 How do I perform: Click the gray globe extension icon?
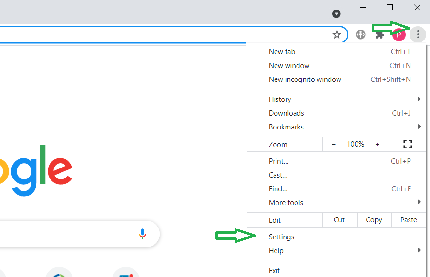[360, 34]
